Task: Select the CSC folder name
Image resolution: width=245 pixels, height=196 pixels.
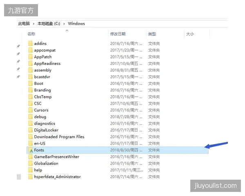Action: 38,103
